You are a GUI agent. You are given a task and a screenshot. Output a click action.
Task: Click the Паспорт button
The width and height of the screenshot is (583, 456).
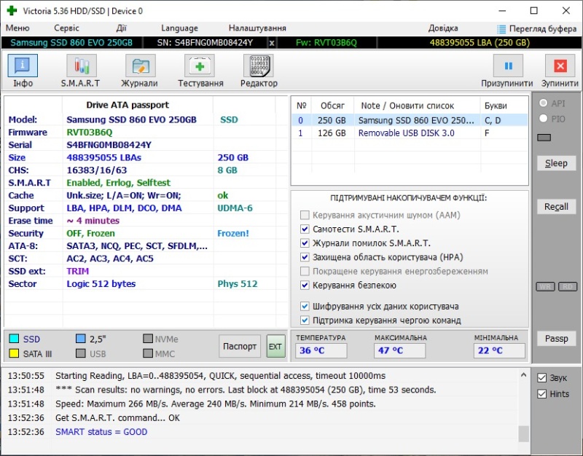tap(240, 346)
